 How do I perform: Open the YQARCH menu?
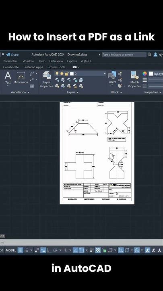coord(86,61)
